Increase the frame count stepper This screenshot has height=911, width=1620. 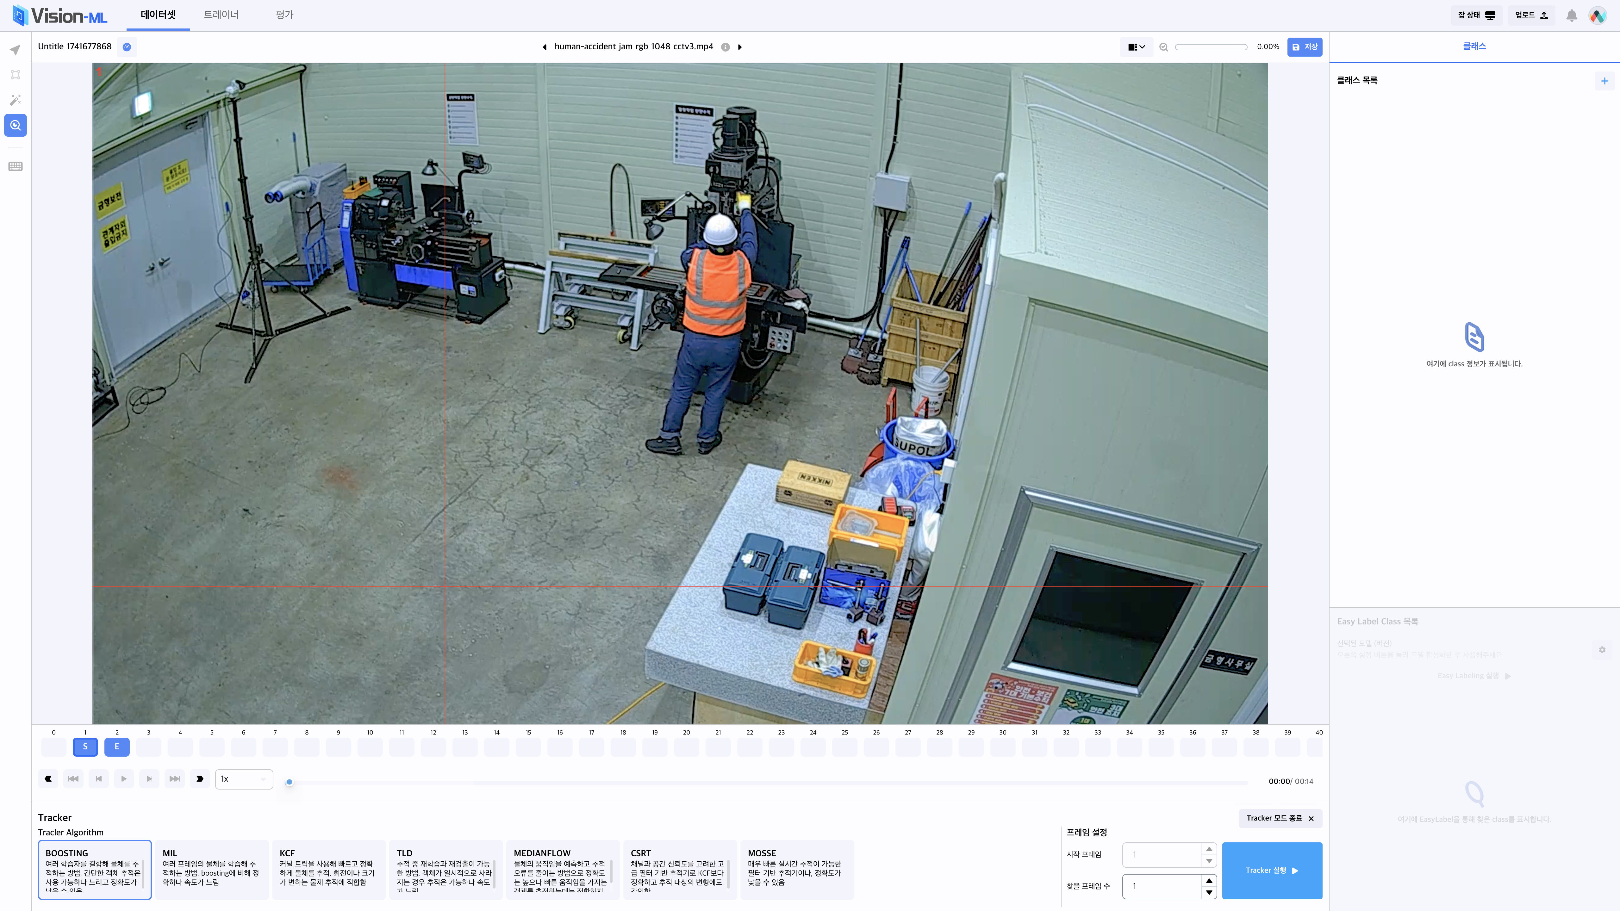[x=1209, y=880]
